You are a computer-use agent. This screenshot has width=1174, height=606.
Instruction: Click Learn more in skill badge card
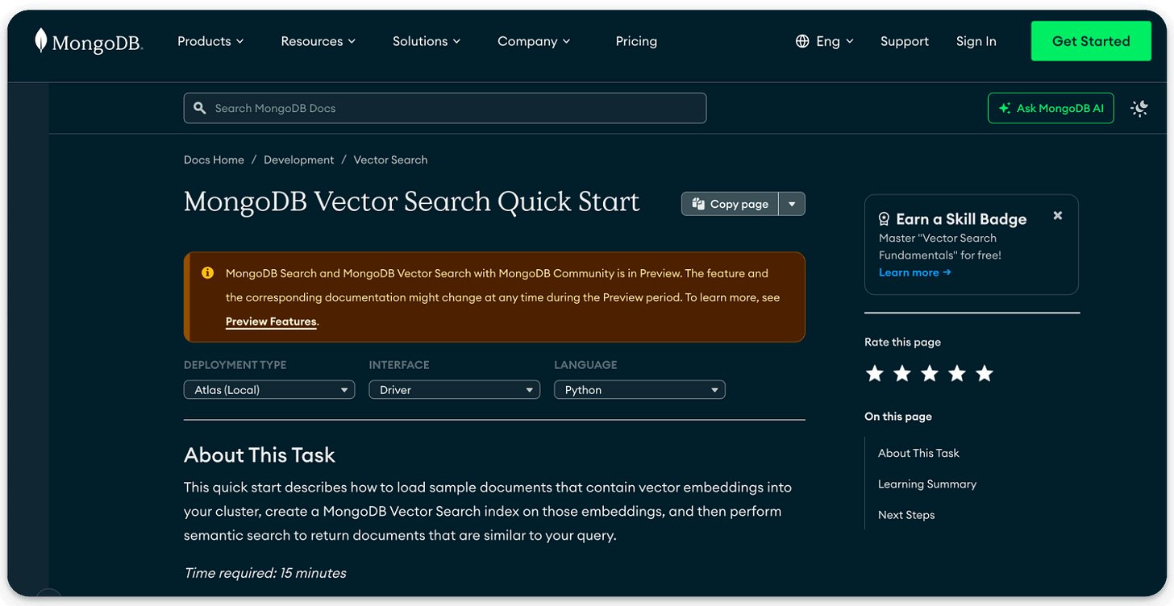914,272
